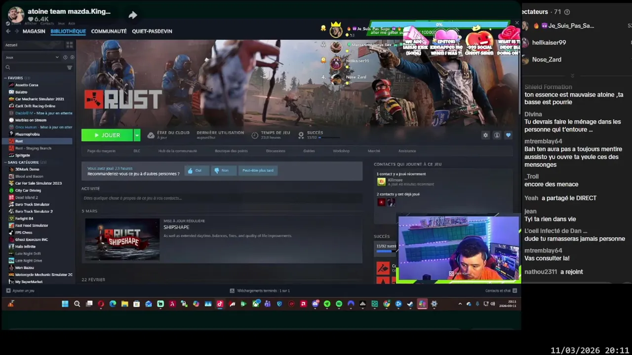Click the ready-to-play filter icon in sidebar
This screenshot has width=632, height=355.
[72, 57]
